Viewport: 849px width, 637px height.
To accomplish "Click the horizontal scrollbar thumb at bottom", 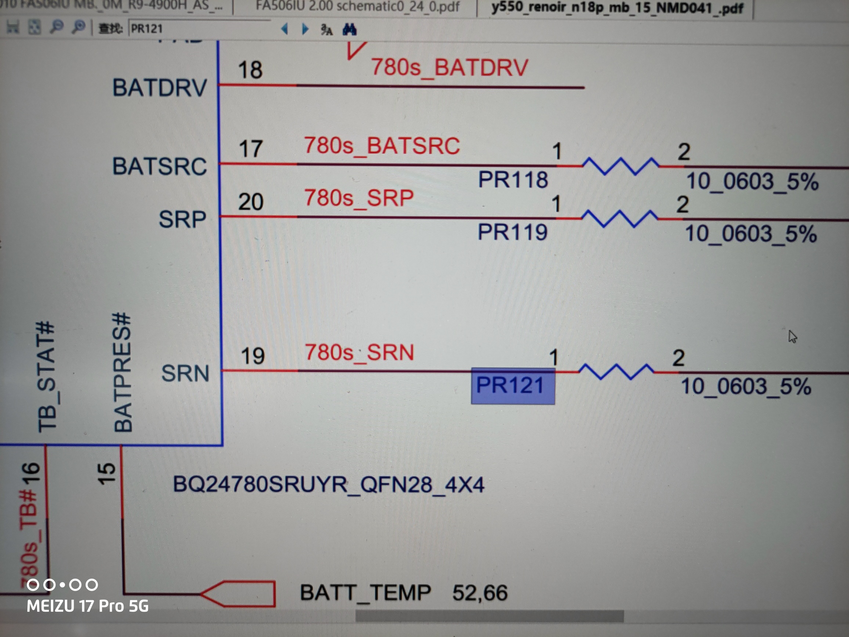I will (489, 616).
